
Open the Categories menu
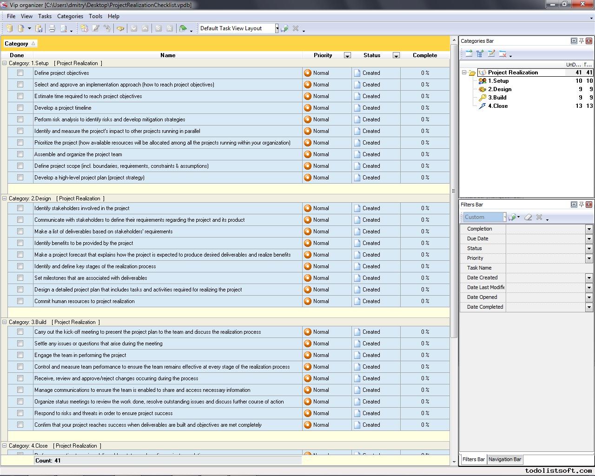pyautogui.click(x=70, y=16)
